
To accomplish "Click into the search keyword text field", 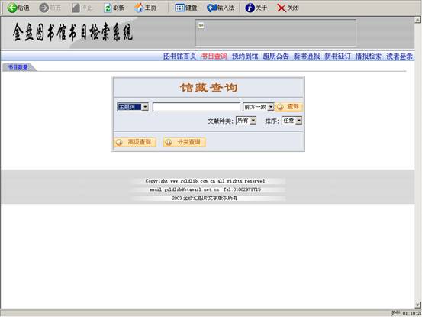I will point(196,107).
